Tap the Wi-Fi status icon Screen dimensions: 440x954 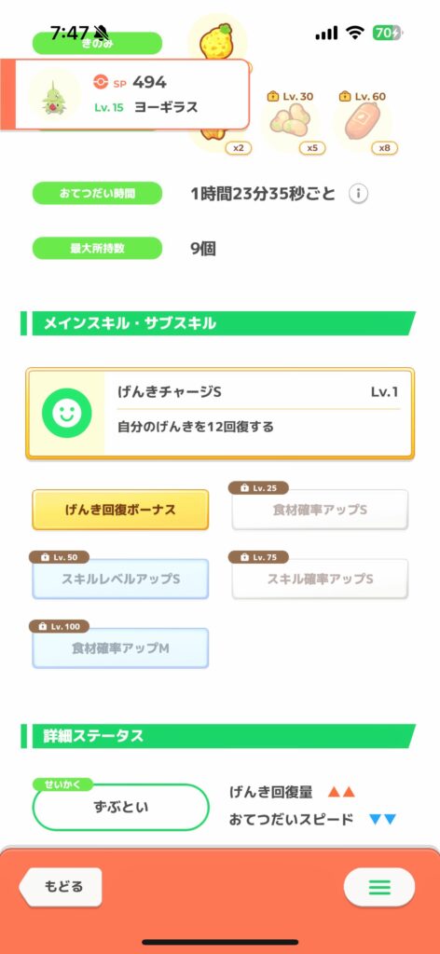355,33
